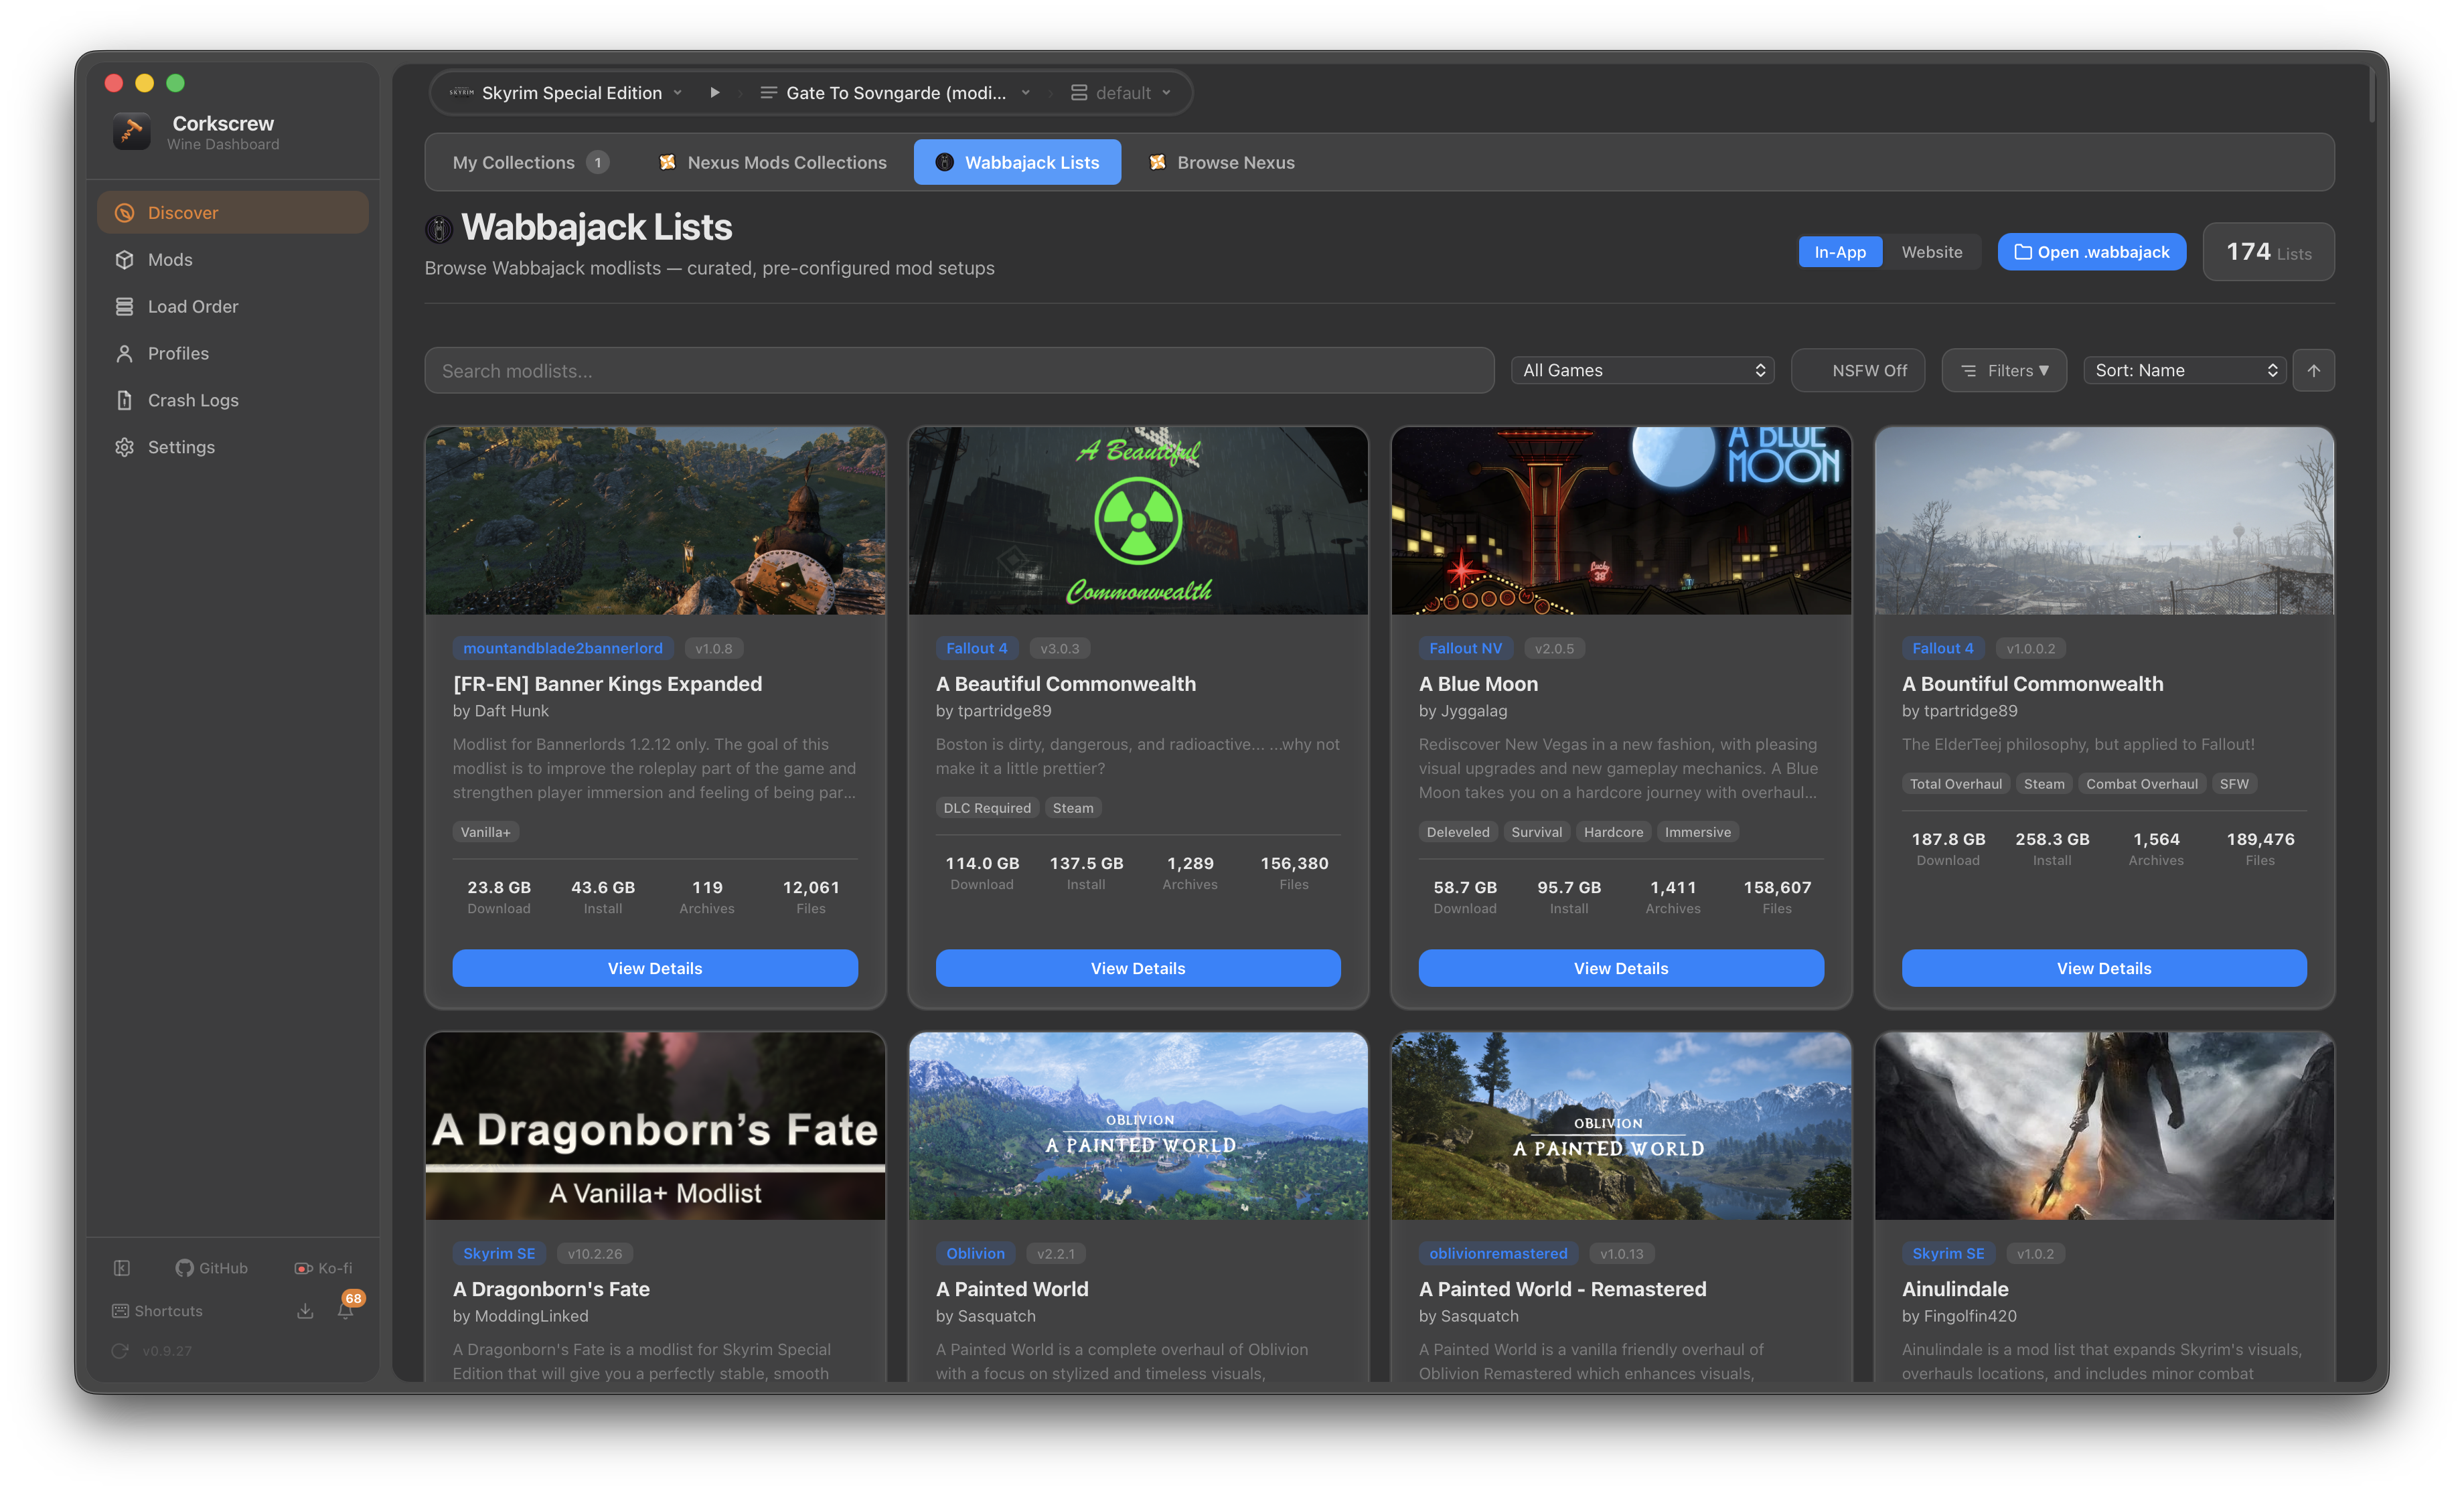The image size is (2464, 1493).
Task: View Details for A Blue Moon
Action: (x=1620, y=968)
